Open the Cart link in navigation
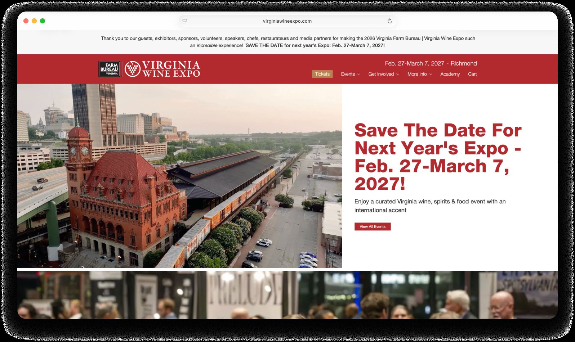The height and width of the screenshot is (342, 575). click(x=472, y=74)
